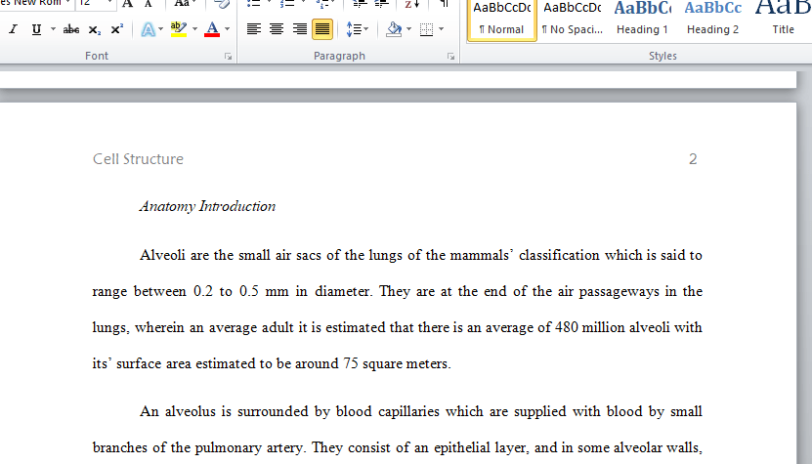The width and height of the screenshot is (812, 464).
Task: Open line spacing options
Action: click(x=358, y=29)
